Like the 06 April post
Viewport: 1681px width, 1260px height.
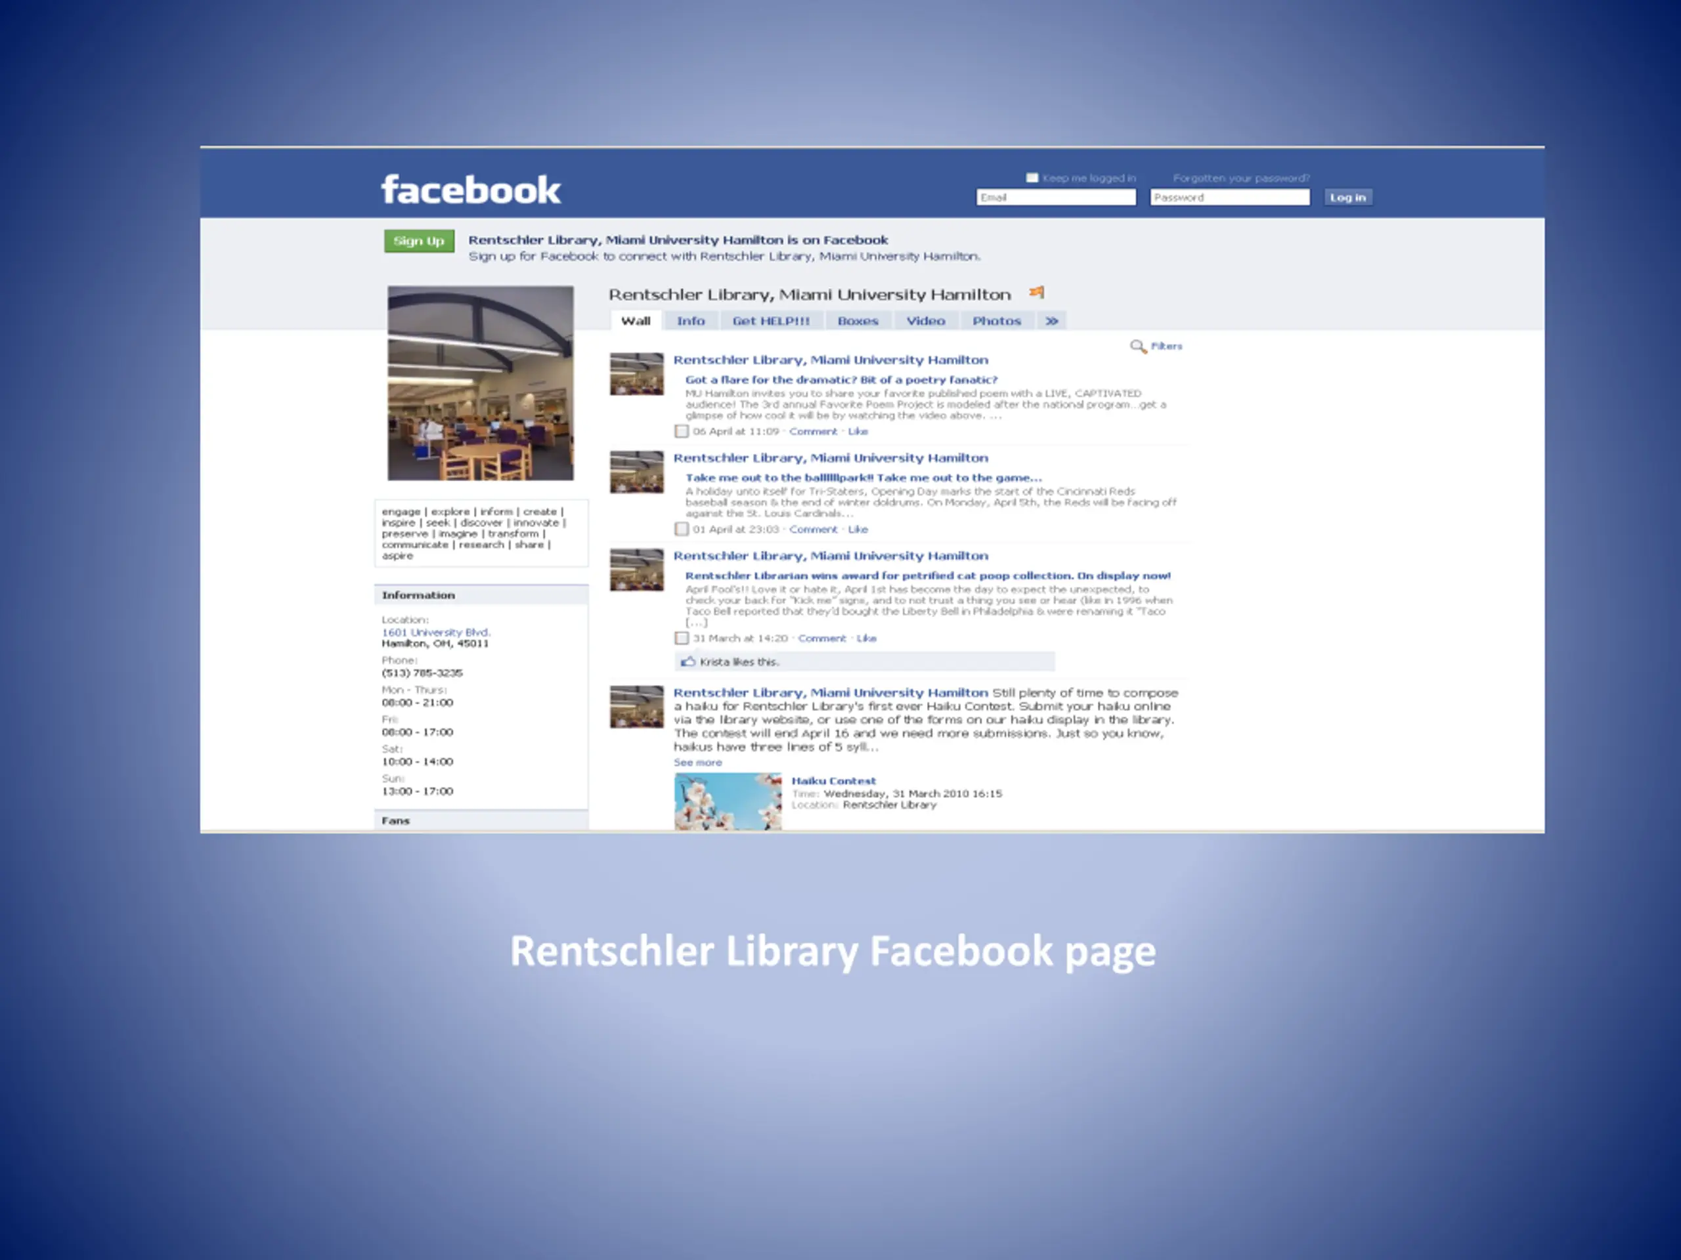click(x=858, y=431)
